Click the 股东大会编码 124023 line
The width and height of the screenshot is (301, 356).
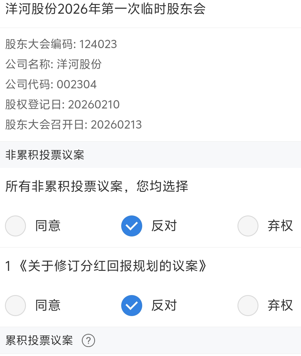(61, 44)
